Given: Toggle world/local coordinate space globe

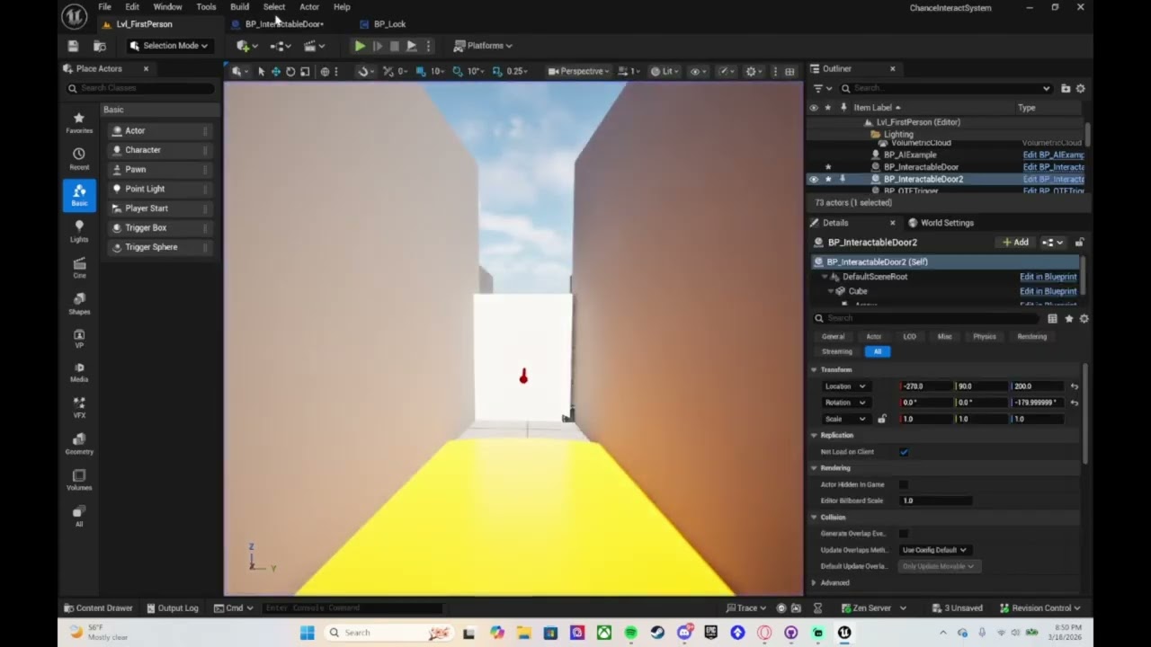Looking at the screenshot, I should tap(325, 71).
